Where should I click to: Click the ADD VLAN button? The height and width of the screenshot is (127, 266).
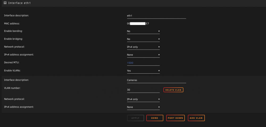click(x=196, y=118)
